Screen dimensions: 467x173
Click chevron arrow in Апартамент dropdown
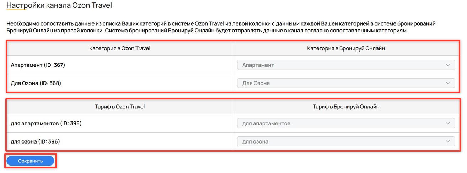tap(447, 65)
